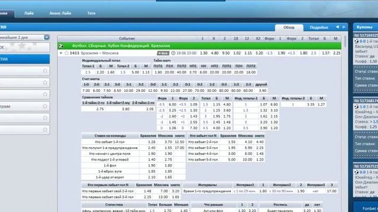This screenshot has height=212, width=378.
Task: Click the Купоны panel header
Action: click(x=366, y=27)
